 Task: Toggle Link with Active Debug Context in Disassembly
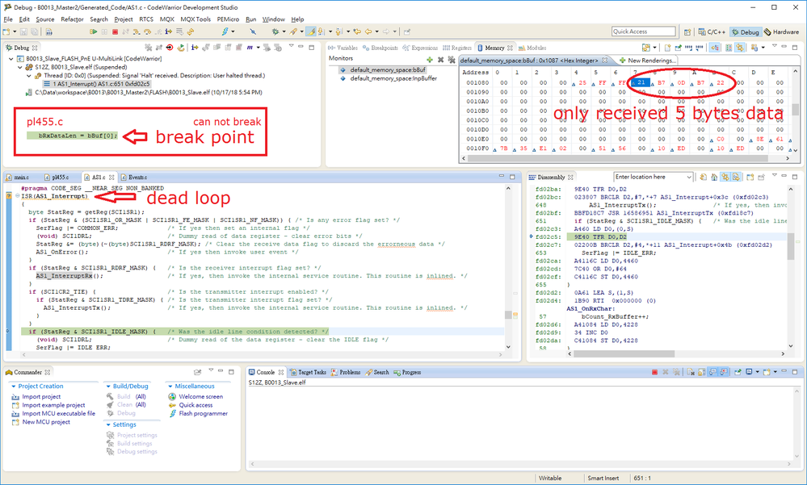tap(725, 177)
